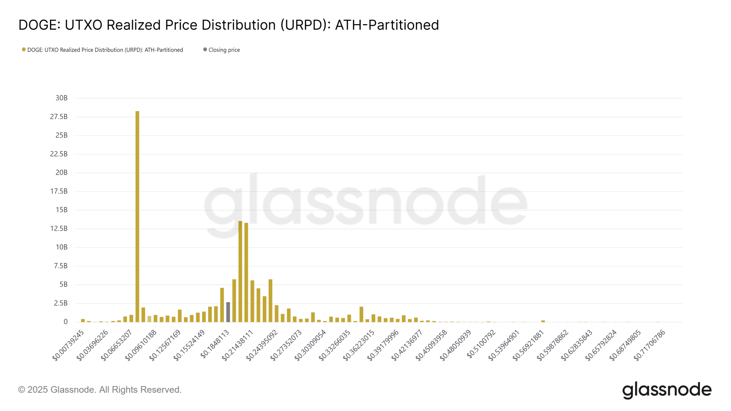731x411 pixels.
Task: Click the $0.56921881 x-axis label
Action: tap(529, 345)
